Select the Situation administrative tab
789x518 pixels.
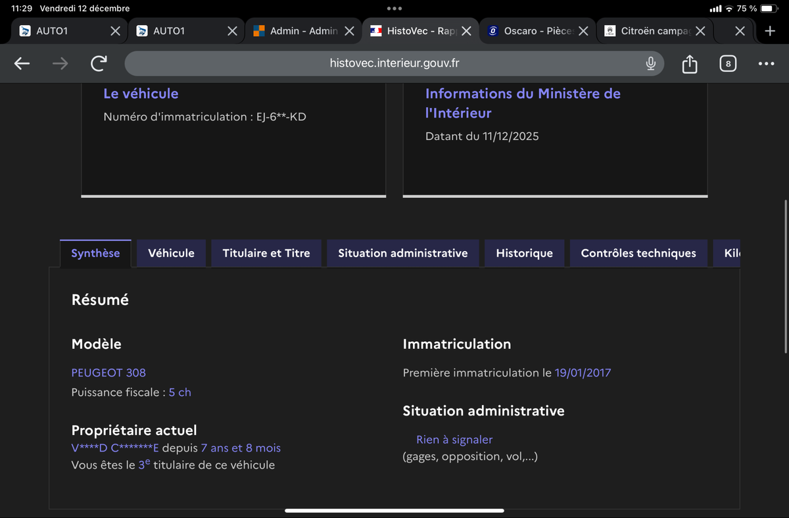(x=402, y=253)
